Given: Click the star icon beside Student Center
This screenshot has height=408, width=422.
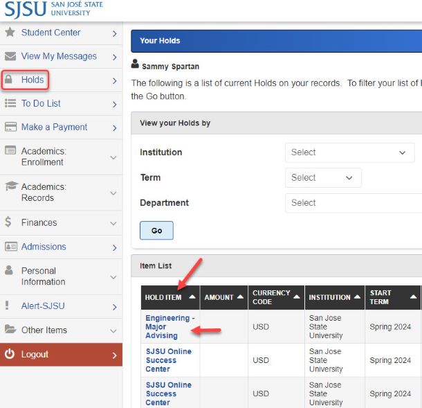Looking at the screenshot, I should (x=10, y=33).
